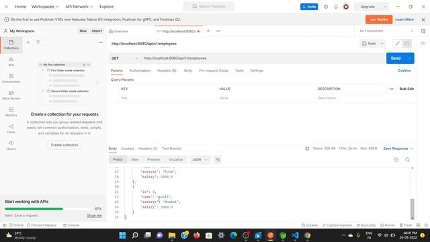Image resolution: width=430 pixels, height=242 pixels.
Task: Open the collections sidebar three-dot options
Action: pos(101,42)
